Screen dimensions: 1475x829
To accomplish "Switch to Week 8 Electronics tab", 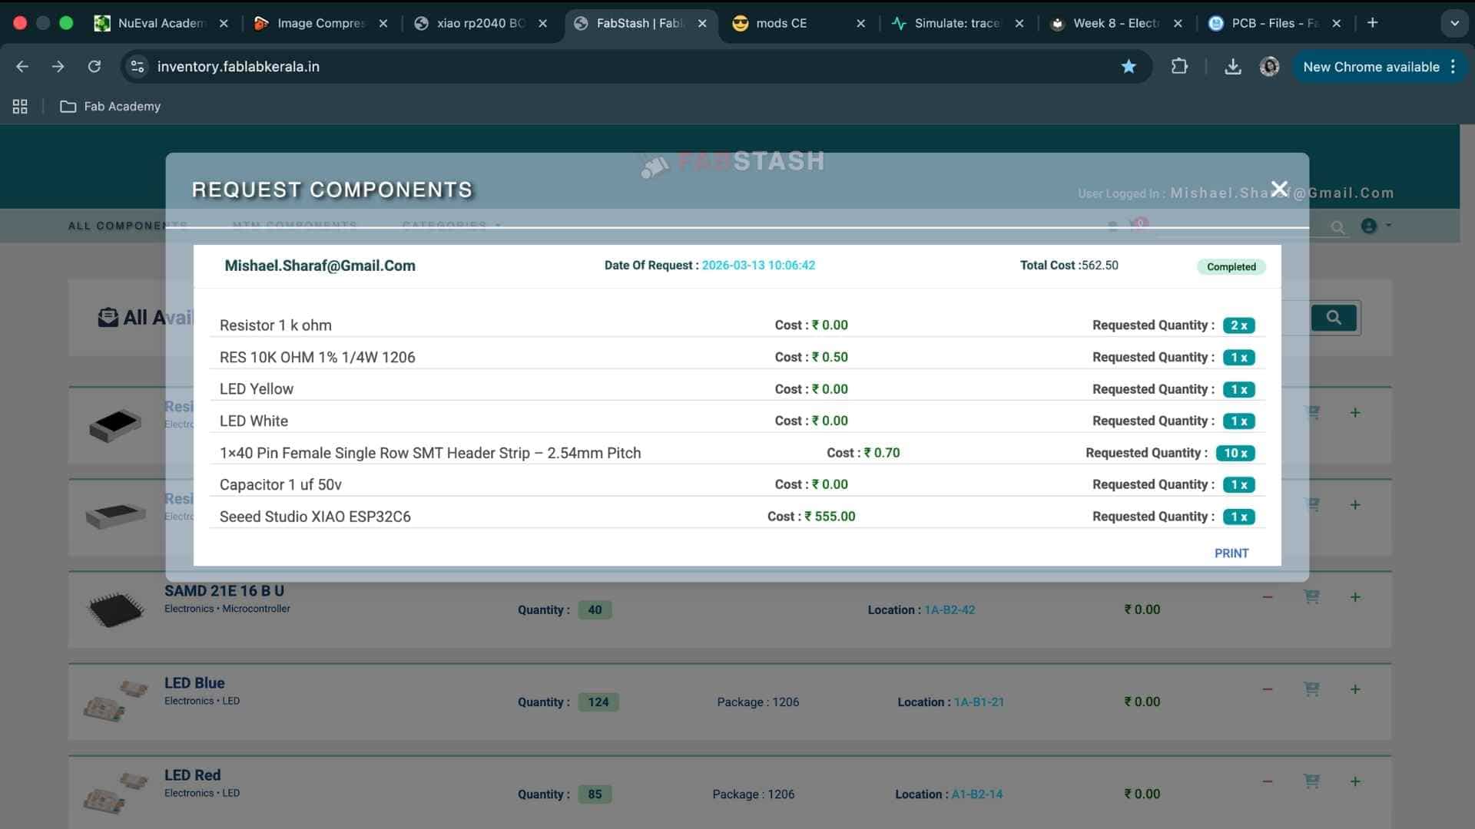I will pyautogui.click(x=1115, y=23).
